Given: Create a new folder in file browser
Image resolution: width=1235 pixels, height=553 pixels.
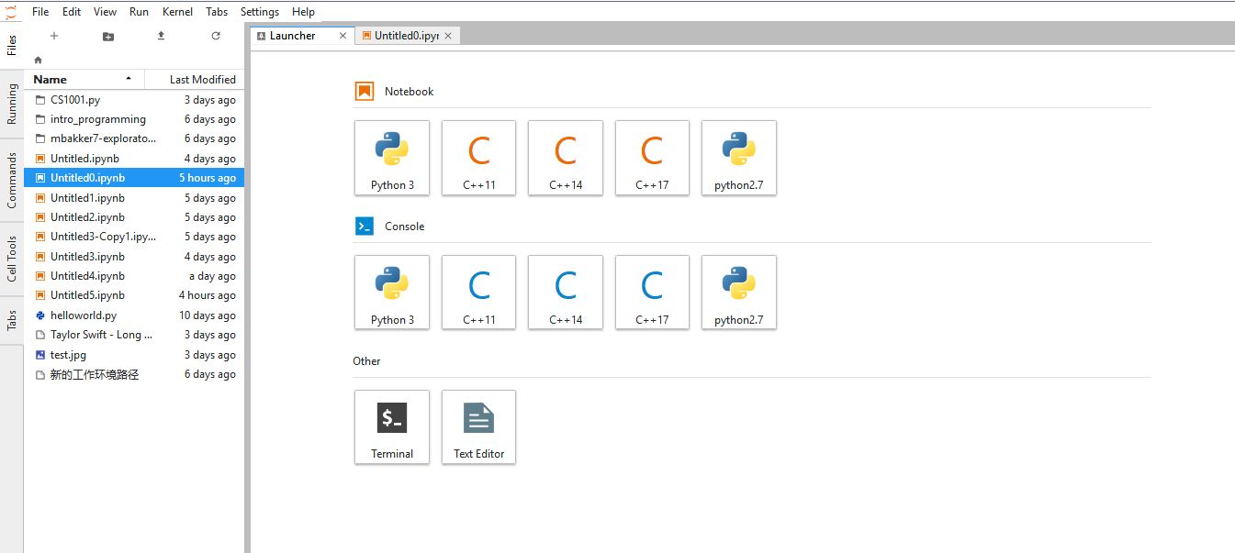Looking at the screenshot, I should (x=108, y=36).
